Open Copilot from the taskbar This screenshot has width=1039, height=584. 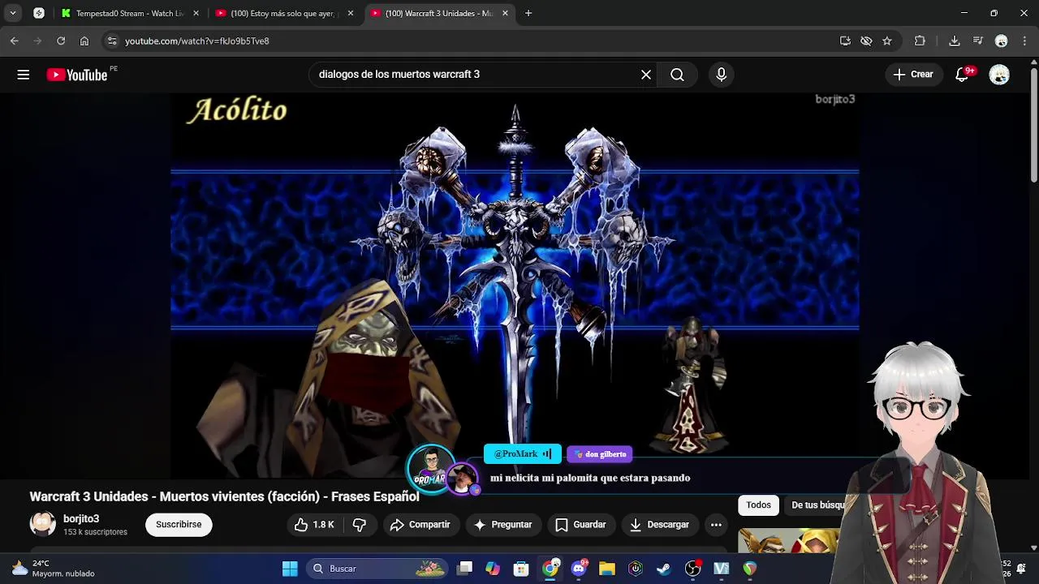[x=493, y=569]
